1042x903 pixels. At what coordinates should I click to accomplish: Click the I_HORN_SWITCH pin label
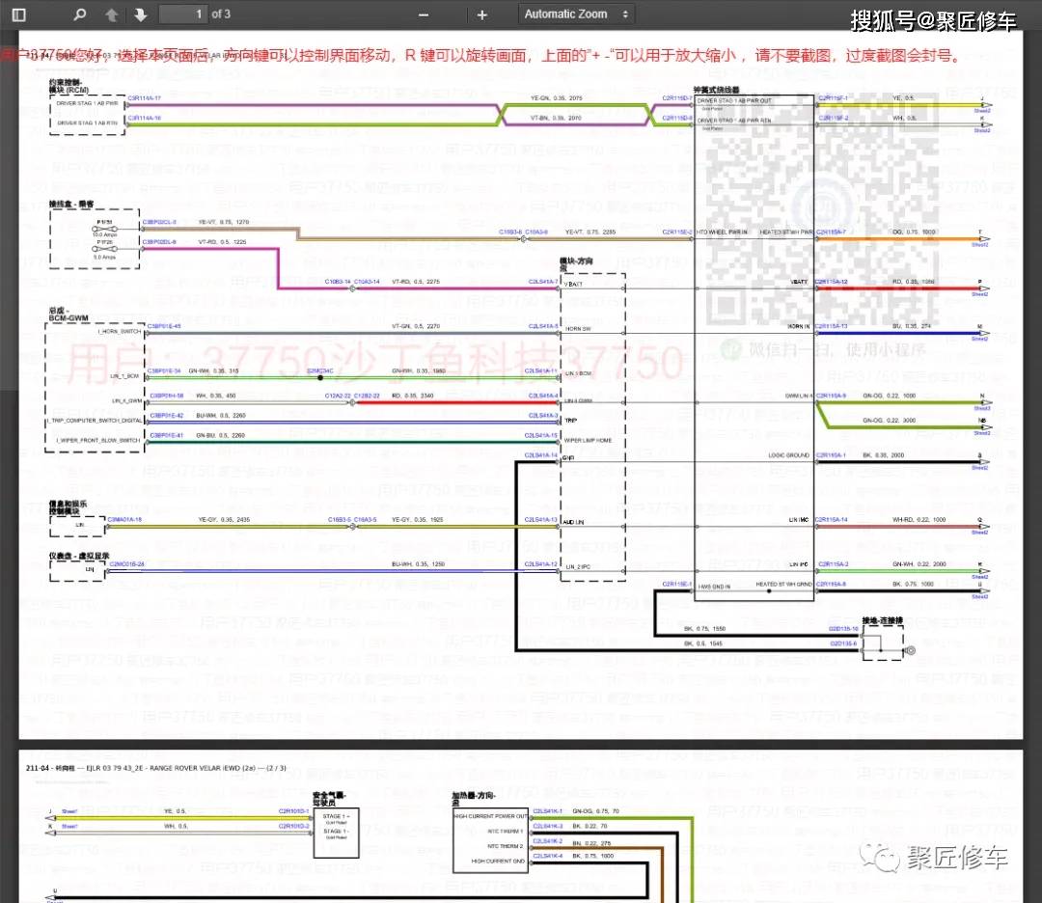tap(120, 331)
